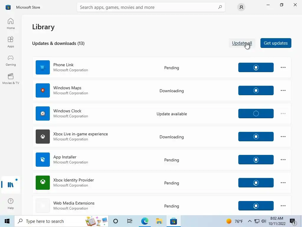Click the App Installer app name
302x227 pixels.
tap(65, 157)
